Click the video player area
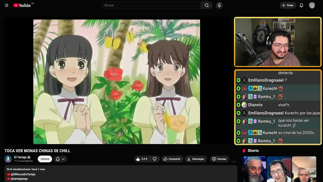The width and height of the screenshot is (323, 182). (117, 82)
